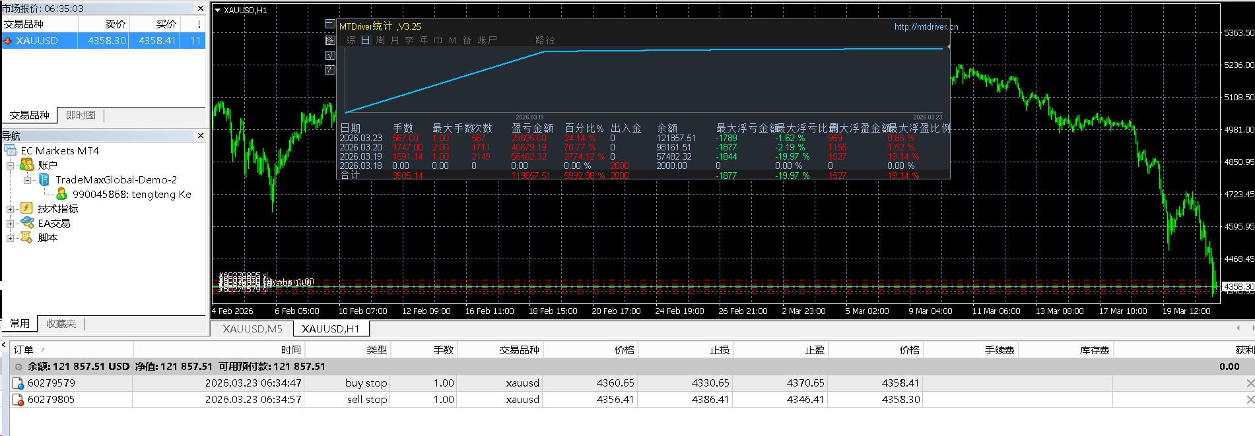Image resolution: width=1255 pixels, height=436 pixels.
Task: Select the 2026.03.20 row in MTDriver stats
Action: click(x=644, y=148)
